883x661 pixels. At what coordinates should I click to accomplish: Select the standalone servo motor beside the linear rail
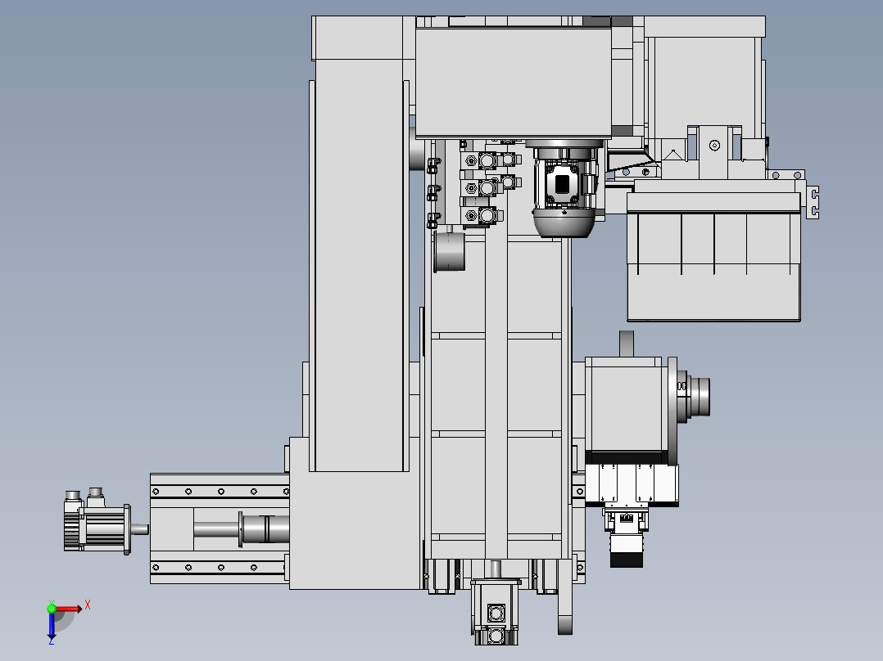[x=106, y=521]
